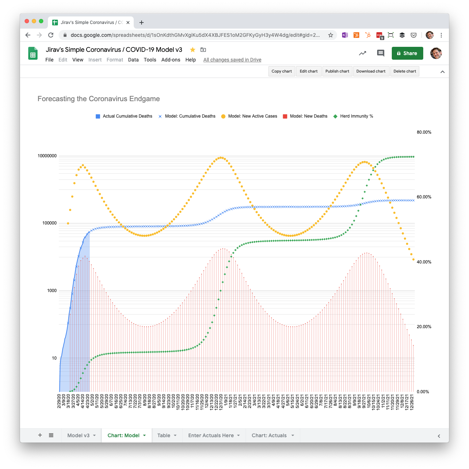This screenshot has width=469, height=469.
Task: Bookmark this page in the address bar
Action: (x=331, y=35)
